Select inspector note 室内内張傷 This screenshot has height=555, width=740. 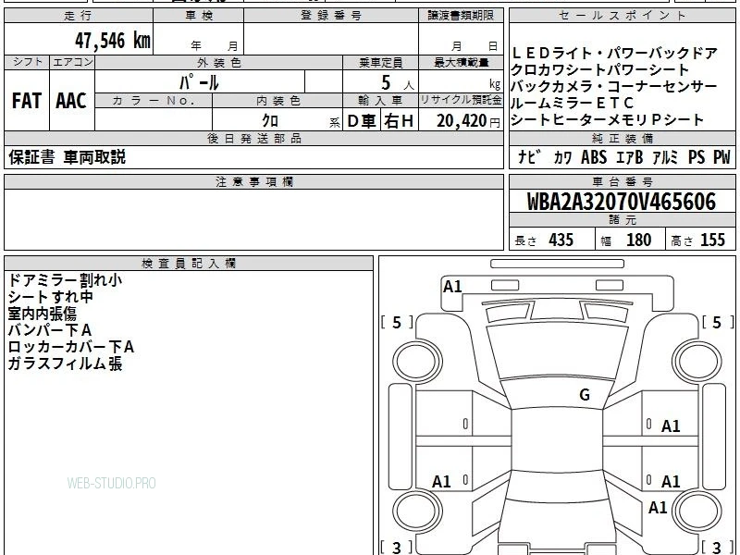pyautogui.click(x=43, y=314)
